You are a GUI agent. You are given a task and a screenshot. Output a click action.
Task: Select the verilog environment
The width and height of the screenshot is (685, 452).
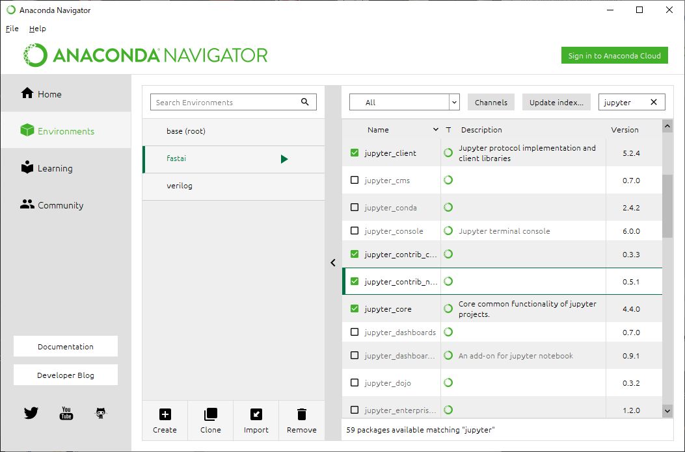(234, 186)
